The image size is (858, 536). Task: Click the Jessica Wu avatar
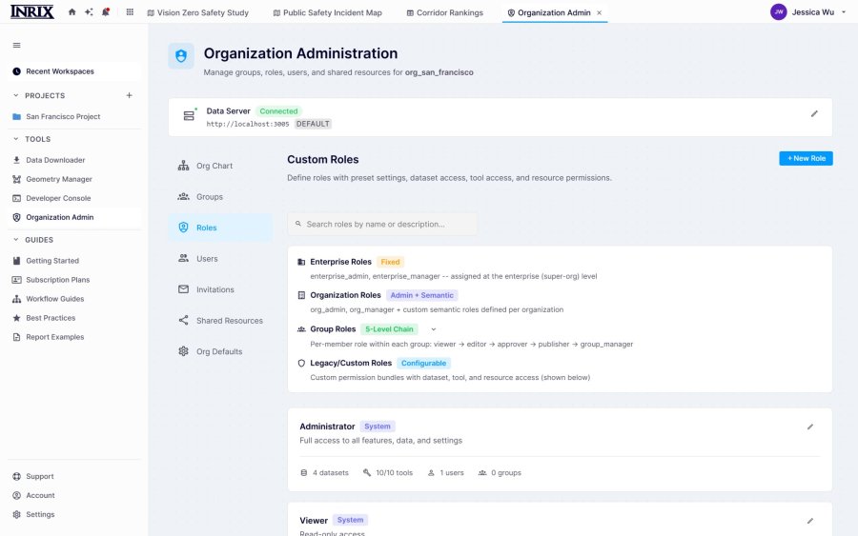778,12
